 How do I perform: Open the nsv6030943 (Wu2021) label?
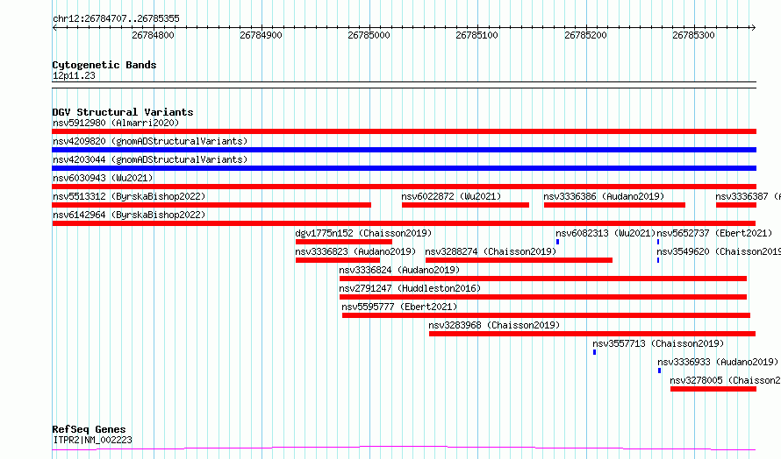tap(103, 178)
